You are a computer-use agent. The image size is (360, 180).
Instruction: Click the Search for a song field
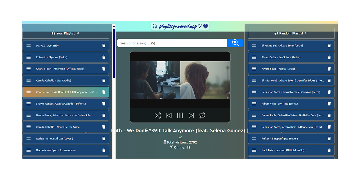click(x=172, y=43)
